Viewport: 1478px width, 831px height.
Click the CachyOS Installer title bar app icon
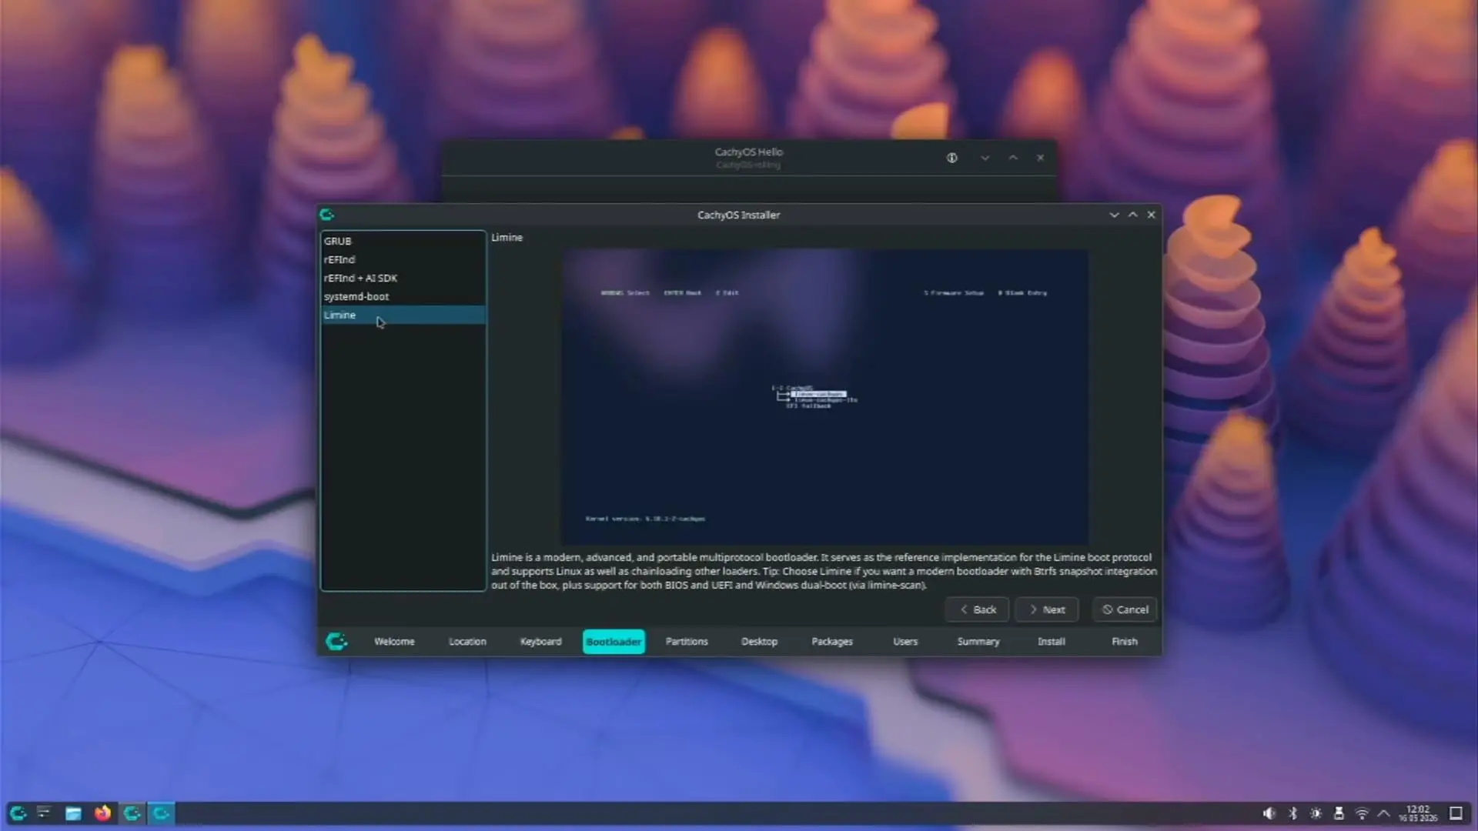pos(326,215)
